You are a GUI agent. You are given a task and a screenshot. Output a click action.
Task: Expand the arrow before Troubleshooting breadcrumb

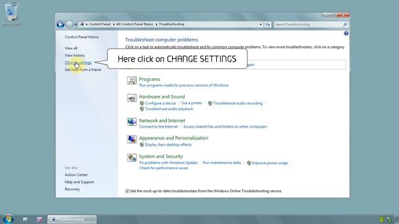coord(156,24)
